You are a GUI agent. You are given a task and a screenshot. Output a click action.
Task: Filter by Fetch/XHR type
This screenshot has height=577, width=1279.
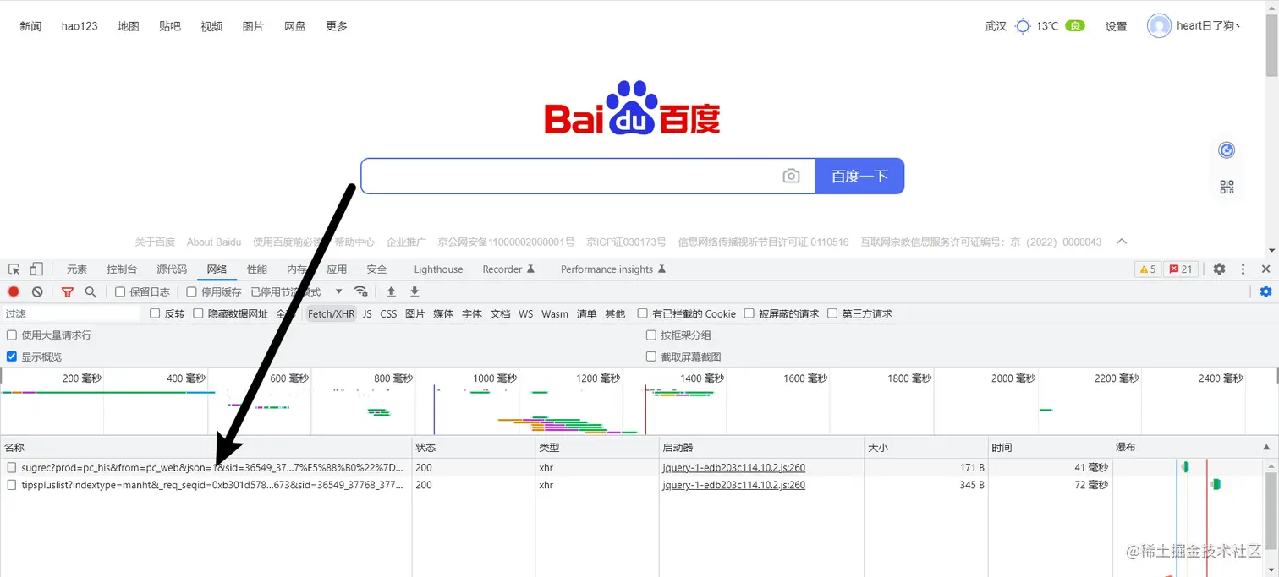332,313
